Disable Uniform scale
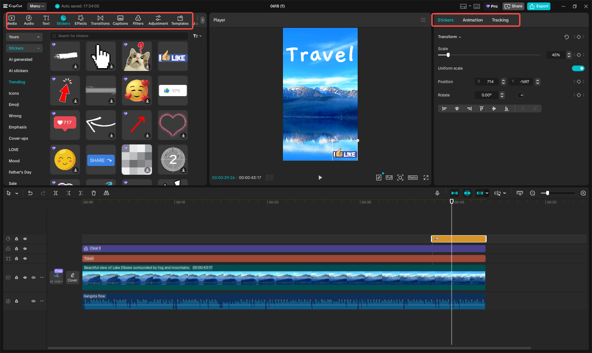Image resolution: width=592 pixels, height=353 pixels. coord(578,68)
